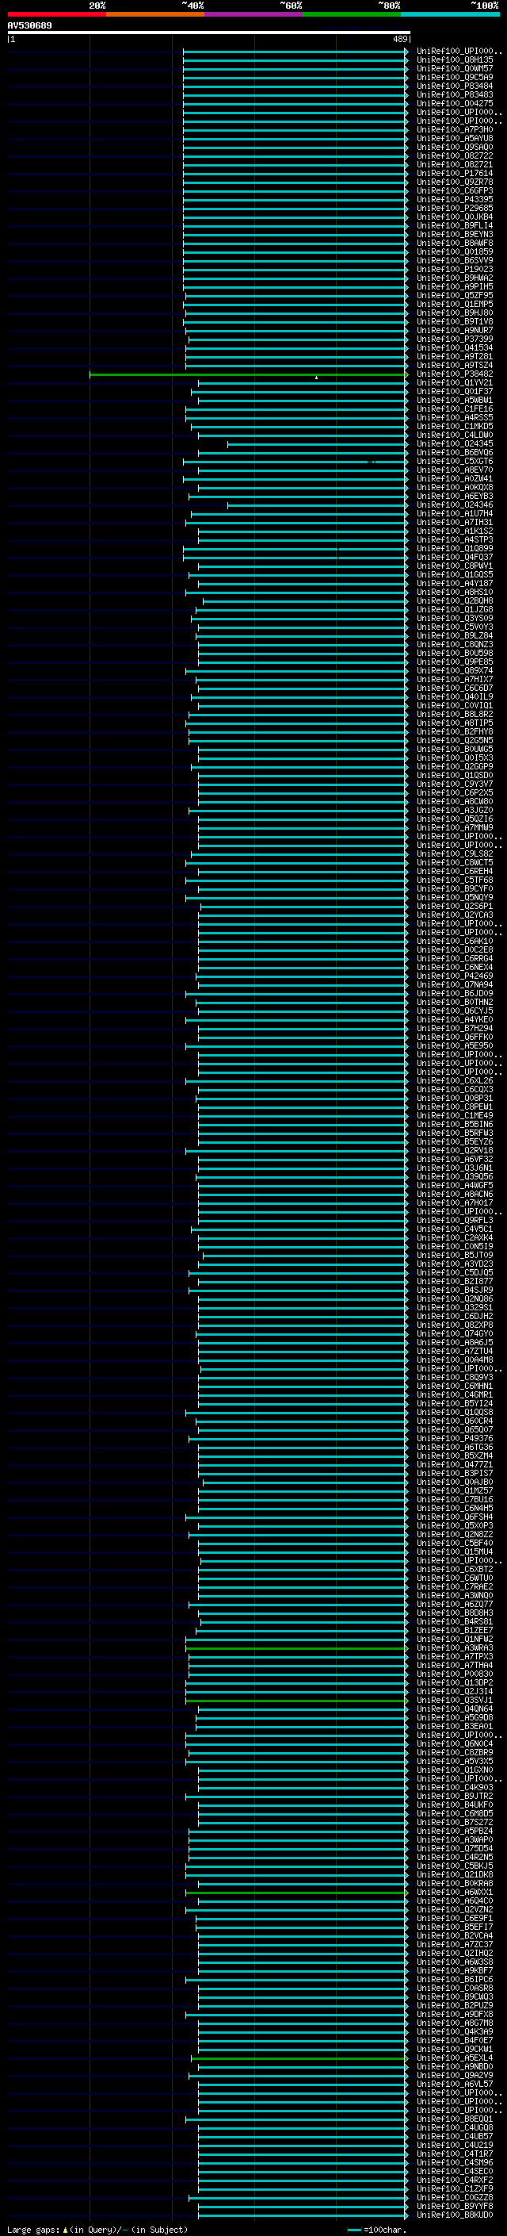The width and height of the screenshot is (507, 2236).
Task: Click the purple ~60% identity color bar
Action: pos(253,15)
